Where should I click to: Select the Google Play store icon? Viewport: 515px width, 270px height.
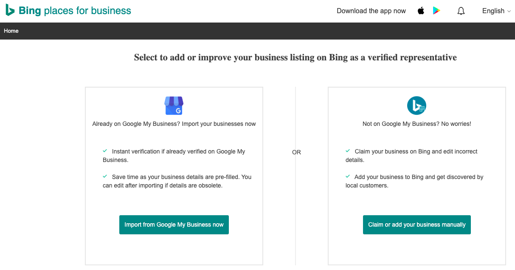pos(436,11)
